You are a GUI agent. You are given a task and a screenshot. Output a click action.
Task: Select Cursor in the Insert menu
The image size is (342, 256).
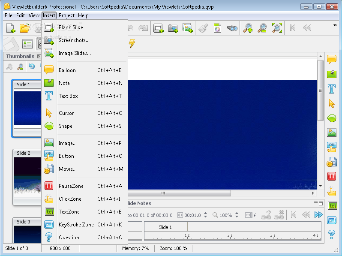(x=84, y=113)
